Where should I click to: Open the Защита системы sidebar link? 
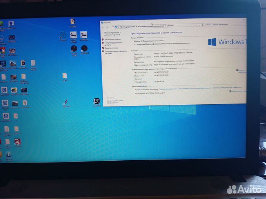coord(111,48)
